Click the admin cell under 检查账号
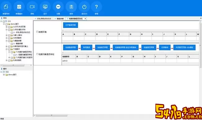 pyautogui.click(x=69, y=61)
